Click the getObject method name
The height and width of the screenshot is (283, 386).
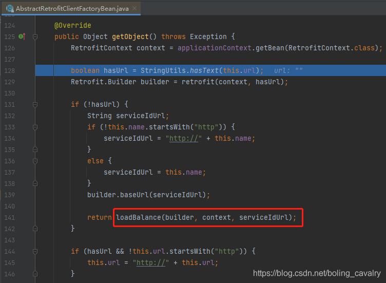click(130, 36)
